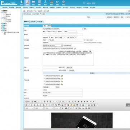This screenshot has height=130, width=130.
Task: Open the recommend level (推荐) dropdown
Action: [x=61, y=37]
